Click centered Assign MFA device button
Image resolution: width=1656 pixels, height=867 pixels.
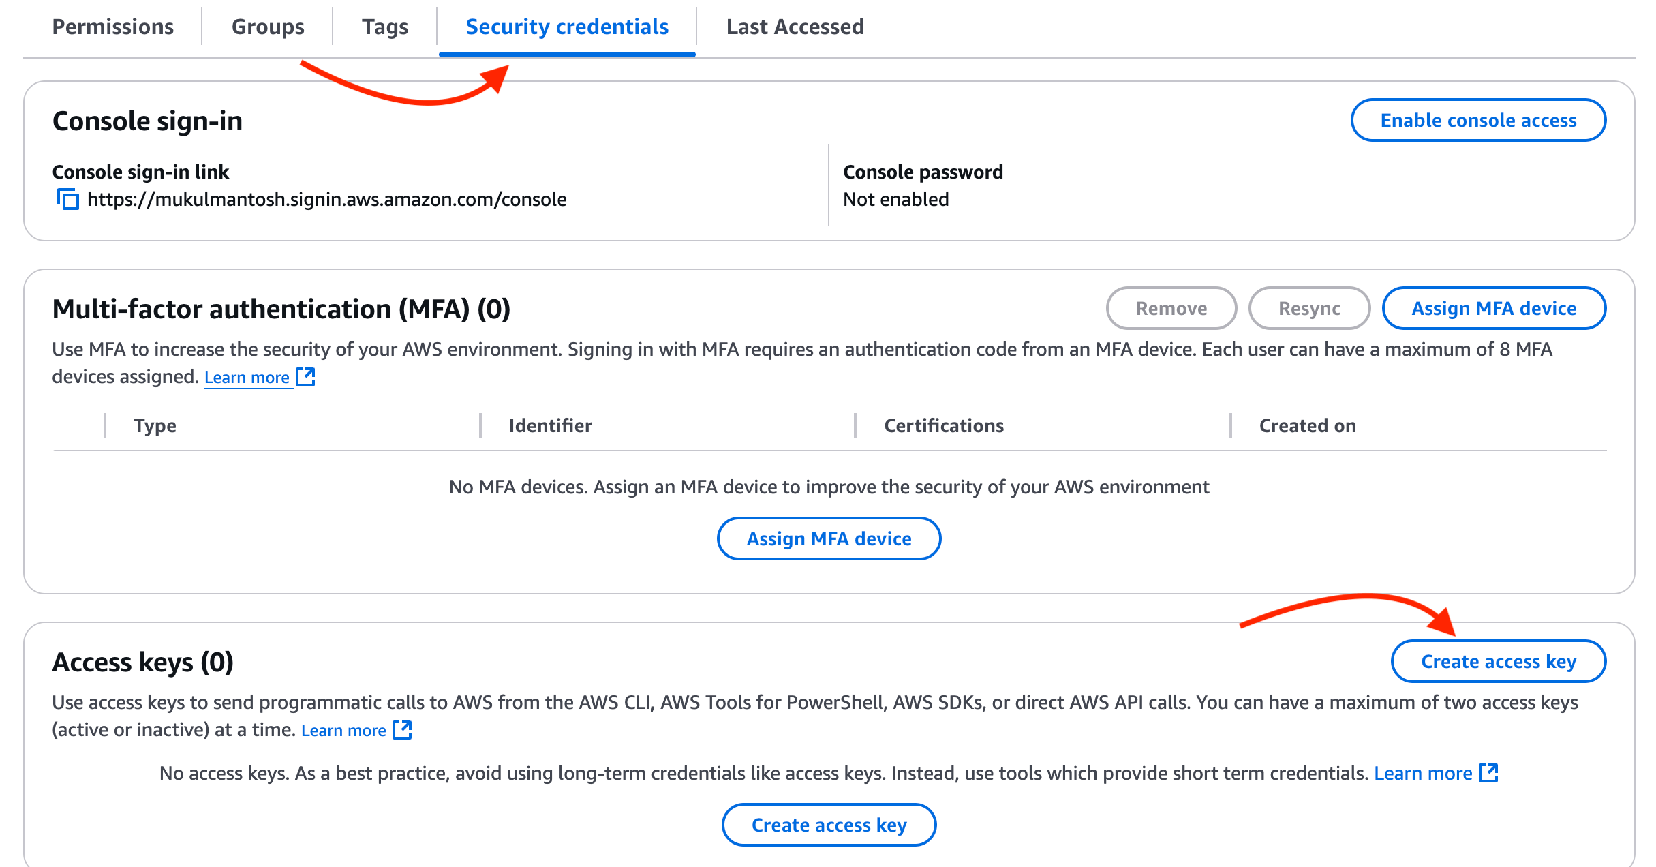(829, 539)
